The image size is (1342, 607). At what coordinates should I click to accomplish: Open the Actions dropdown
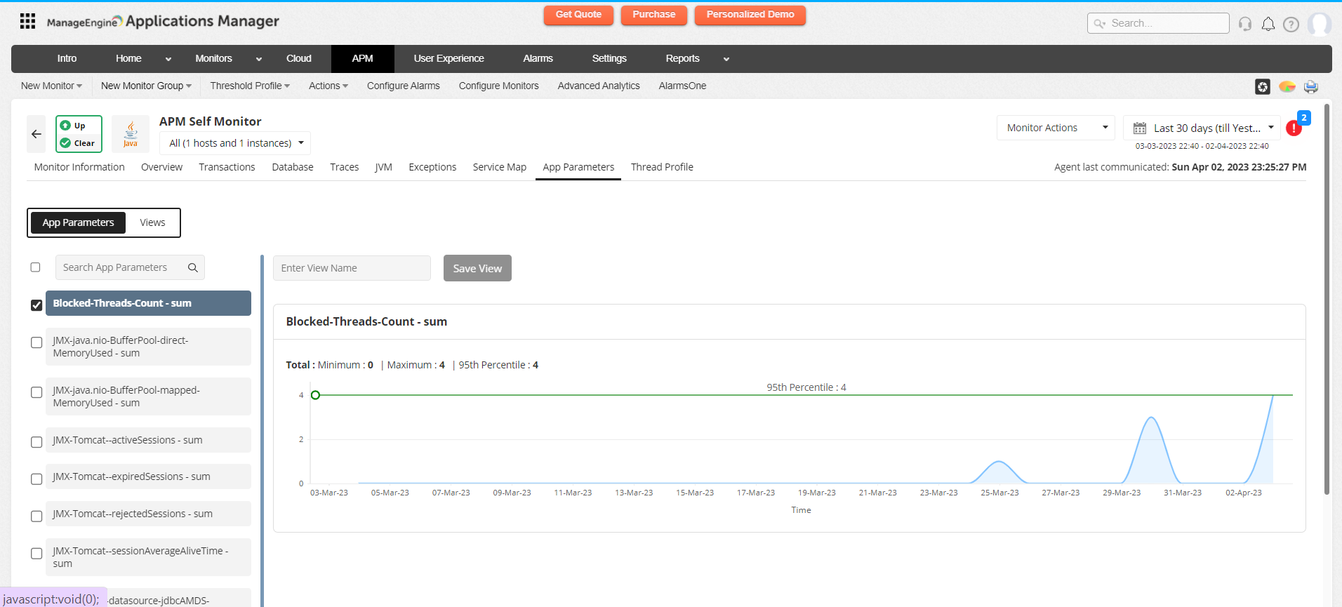(328, 86)
